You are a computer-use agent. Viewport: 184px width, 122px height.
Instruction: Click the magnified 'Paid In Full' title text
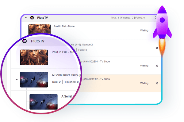point(63,52)
